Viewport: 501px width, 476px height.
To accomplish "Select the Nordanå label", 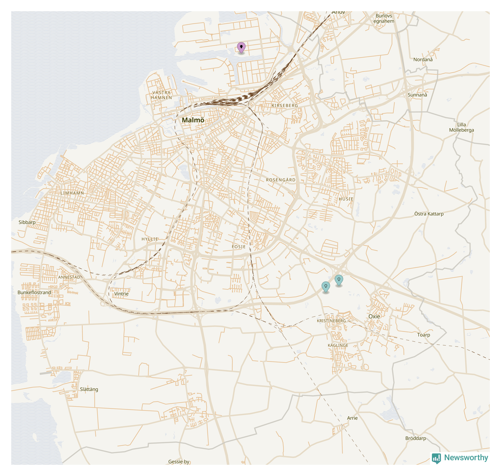I will (423, 59).
